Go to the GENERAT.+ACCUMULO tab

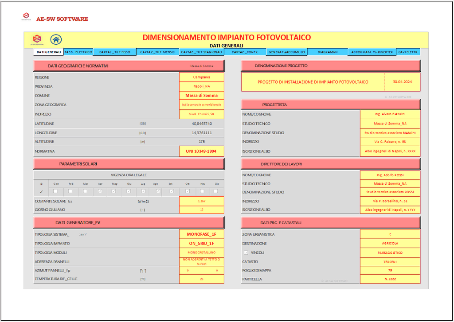(287, 52)
